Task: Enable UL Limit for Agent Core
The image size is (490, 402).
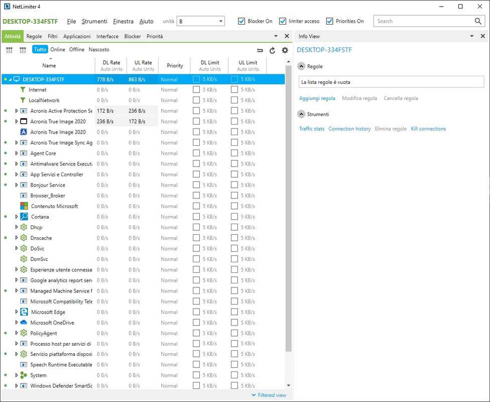Action: point(234,153)
